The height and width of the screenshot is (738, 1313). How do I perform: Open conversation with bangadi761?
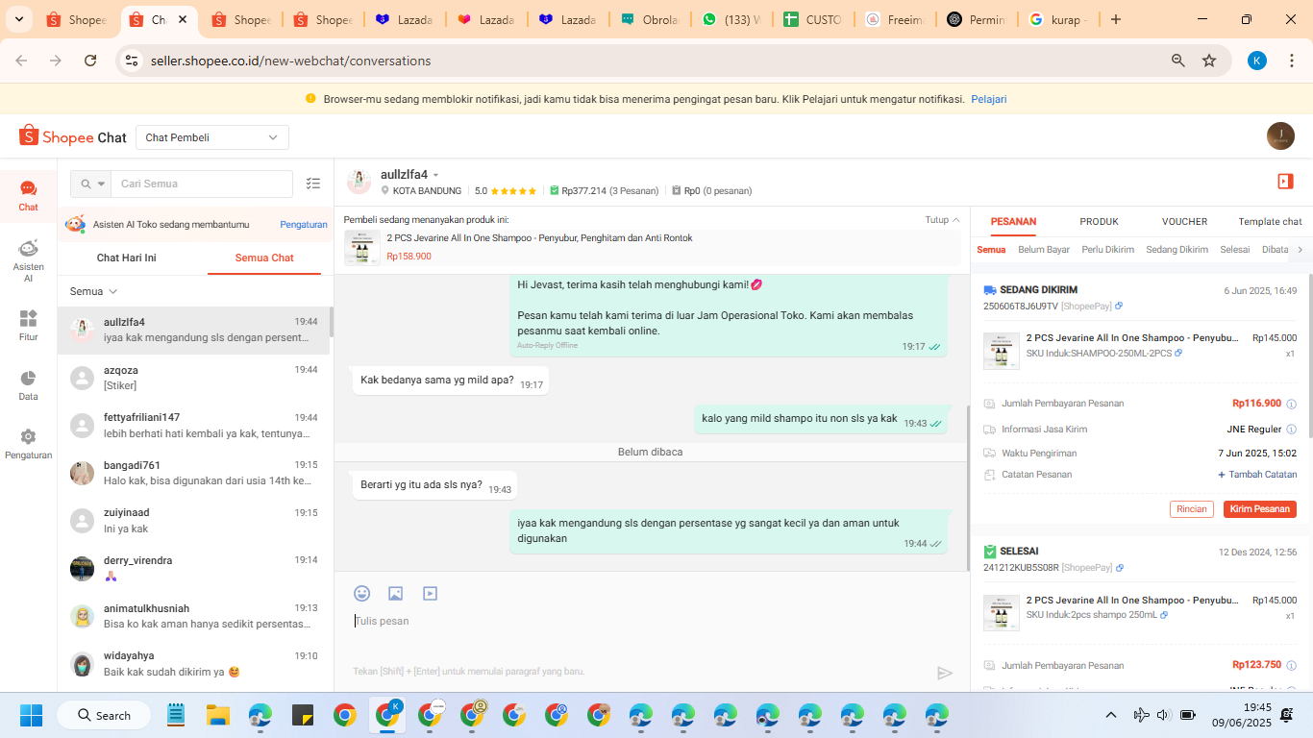[193, 473]
